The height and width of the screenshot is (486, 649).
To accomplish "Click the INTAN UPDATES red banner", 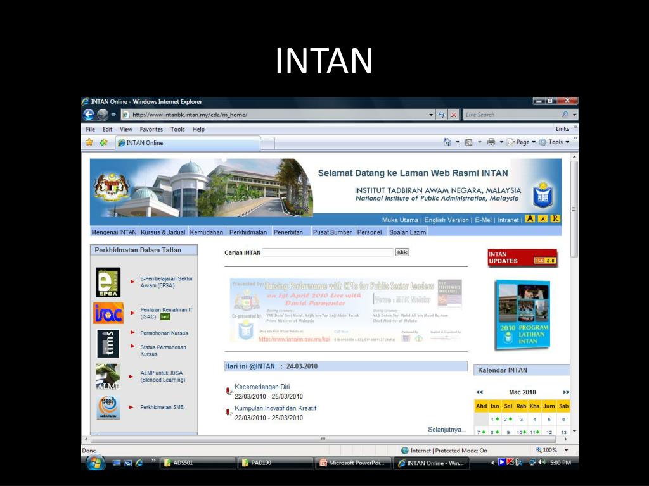I will click(522, 258).
